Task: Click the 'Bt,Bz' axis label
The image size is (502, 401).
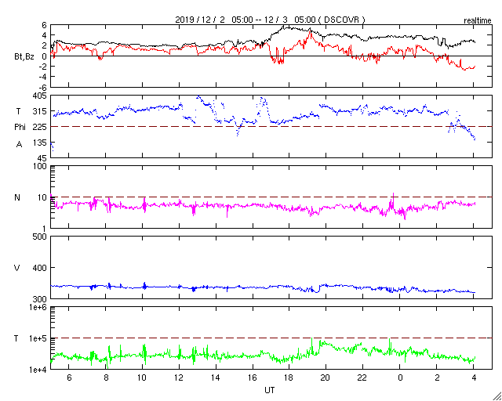Action: point(24,59)
